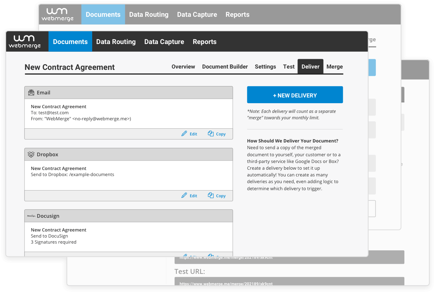Edit the Dropbox delivery
The height and width of the screenshot is (293, 435).
pos(189,196)
